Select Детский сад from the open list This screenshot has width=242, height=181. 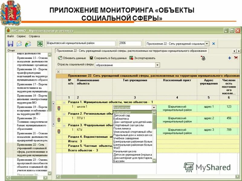[x=122, y=115]
